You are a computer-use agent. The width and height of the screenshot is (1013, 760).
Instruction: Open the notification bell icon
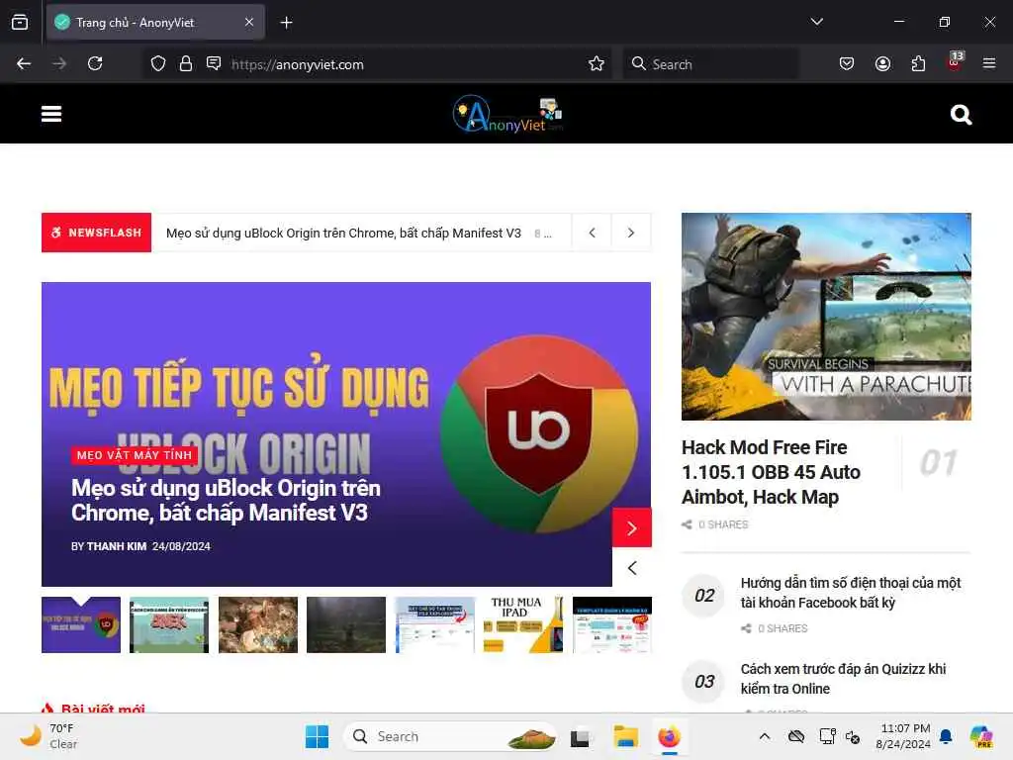945,736
